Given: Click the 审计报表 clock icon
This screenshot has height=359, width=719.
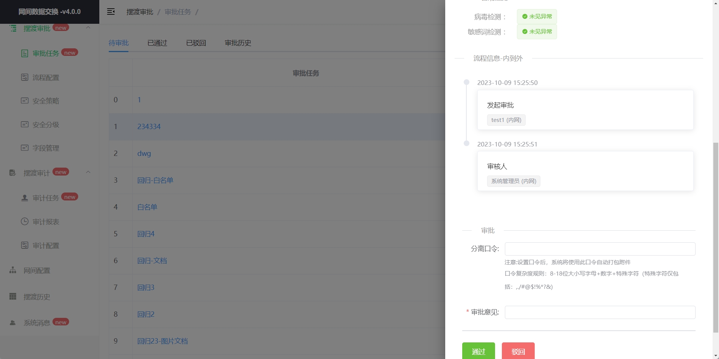Looking at the screenshot, I should [25, 222].
